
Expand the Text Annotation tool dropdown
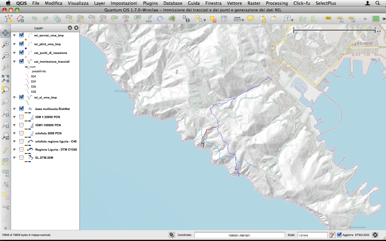coord(293,20)
